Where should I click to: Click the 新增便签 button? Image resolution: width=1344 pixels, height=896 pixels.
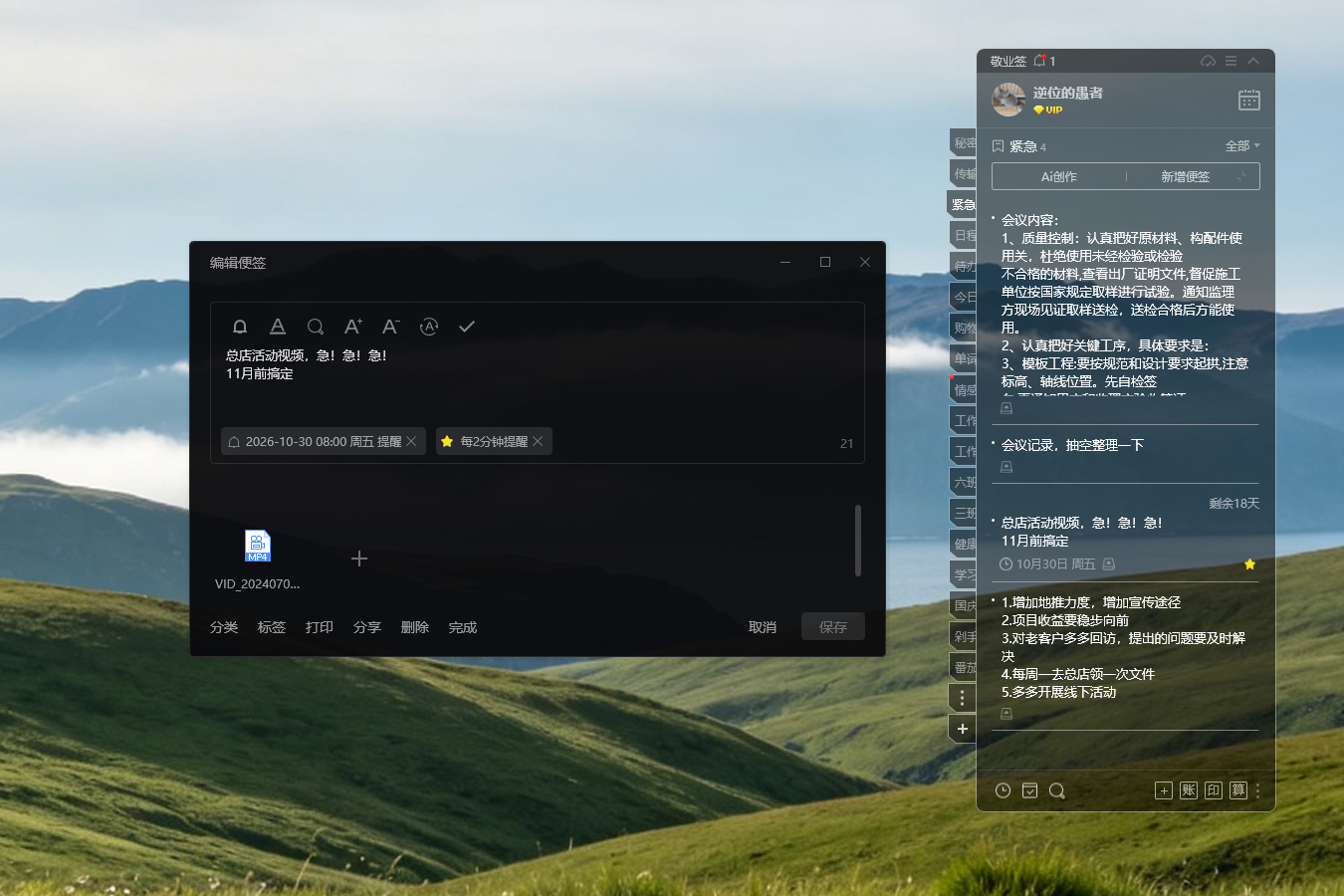tap(1186, 176)
